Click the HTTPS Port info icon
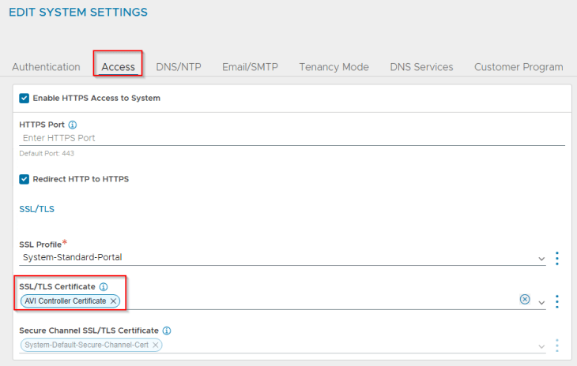 pyautogui.click(x=73, y=125)
